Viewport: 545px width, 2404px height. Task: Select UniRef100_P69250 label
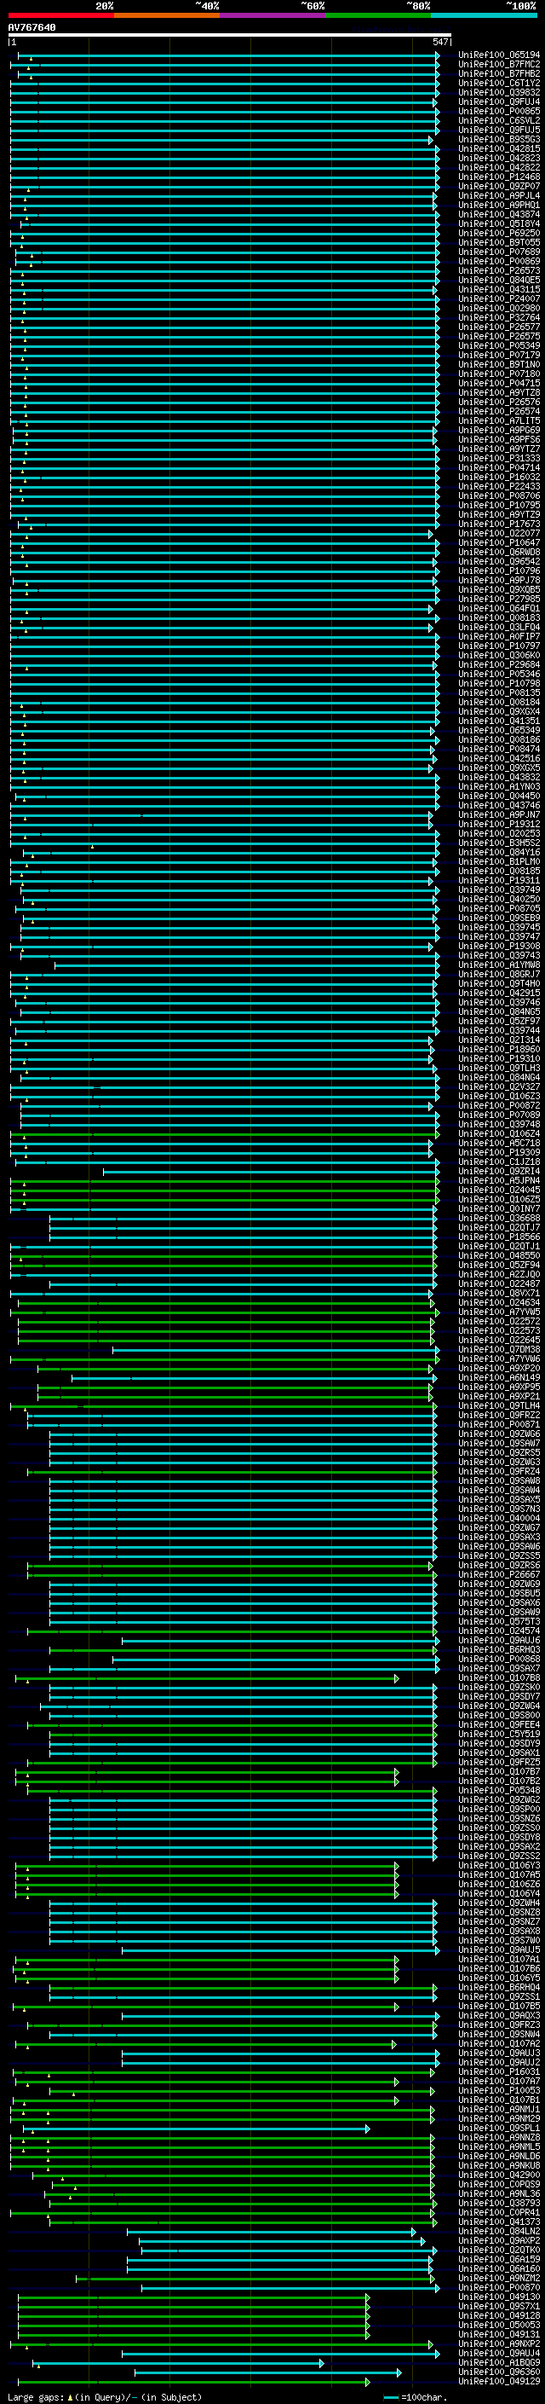tap(499, 234)
